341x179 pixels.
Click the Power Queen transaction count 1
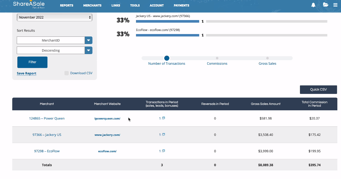click(x=160, y=119)
